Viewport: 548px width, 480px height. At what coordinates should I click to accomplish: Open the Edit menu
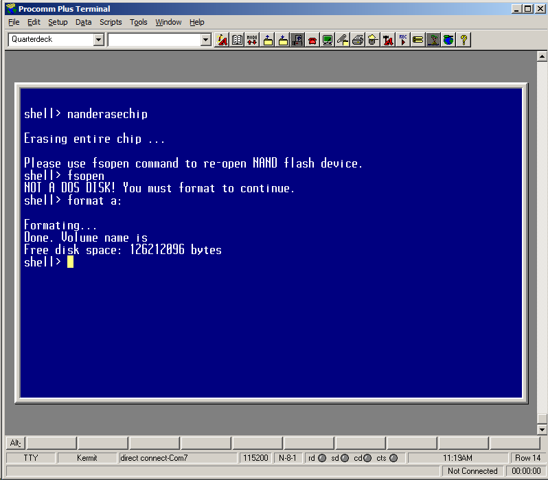[34, 22]
